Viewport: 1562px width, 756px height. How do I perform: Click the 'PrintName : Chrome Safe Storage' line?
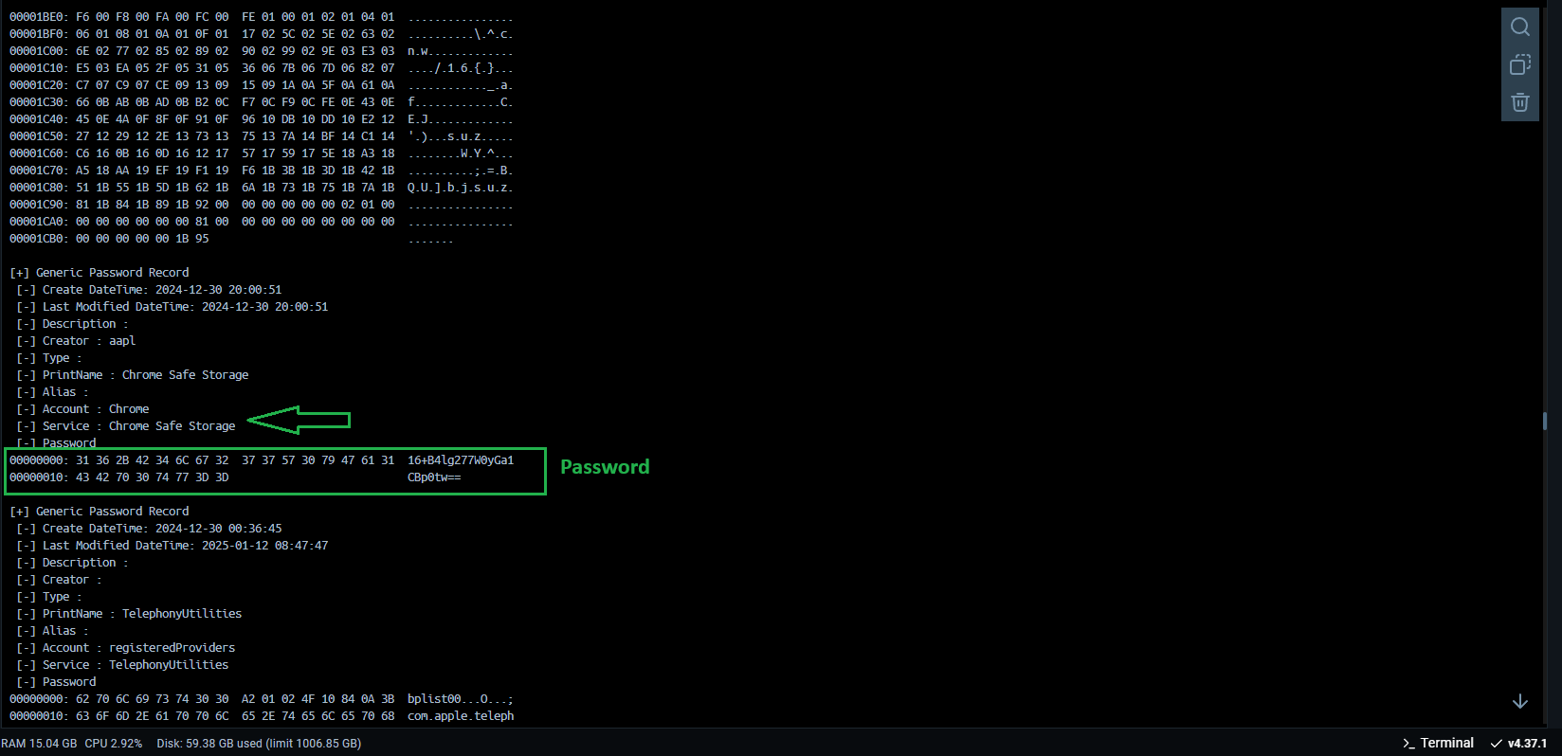tap(133, 375)
